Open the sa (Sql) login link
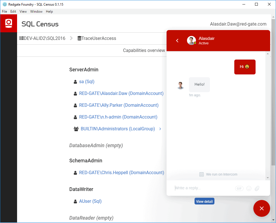The width and height of the screenshot is (276, 223). pyautogui.click(x=87, y=82)
